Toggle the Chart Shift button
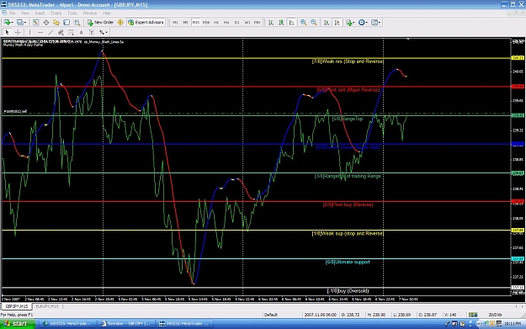 coord(337,23)
